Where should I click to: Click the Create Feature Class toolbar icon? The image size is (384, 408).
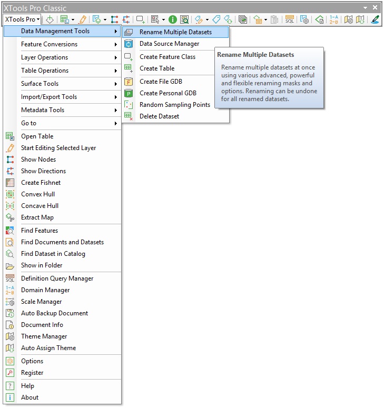(x=140, y=19)
